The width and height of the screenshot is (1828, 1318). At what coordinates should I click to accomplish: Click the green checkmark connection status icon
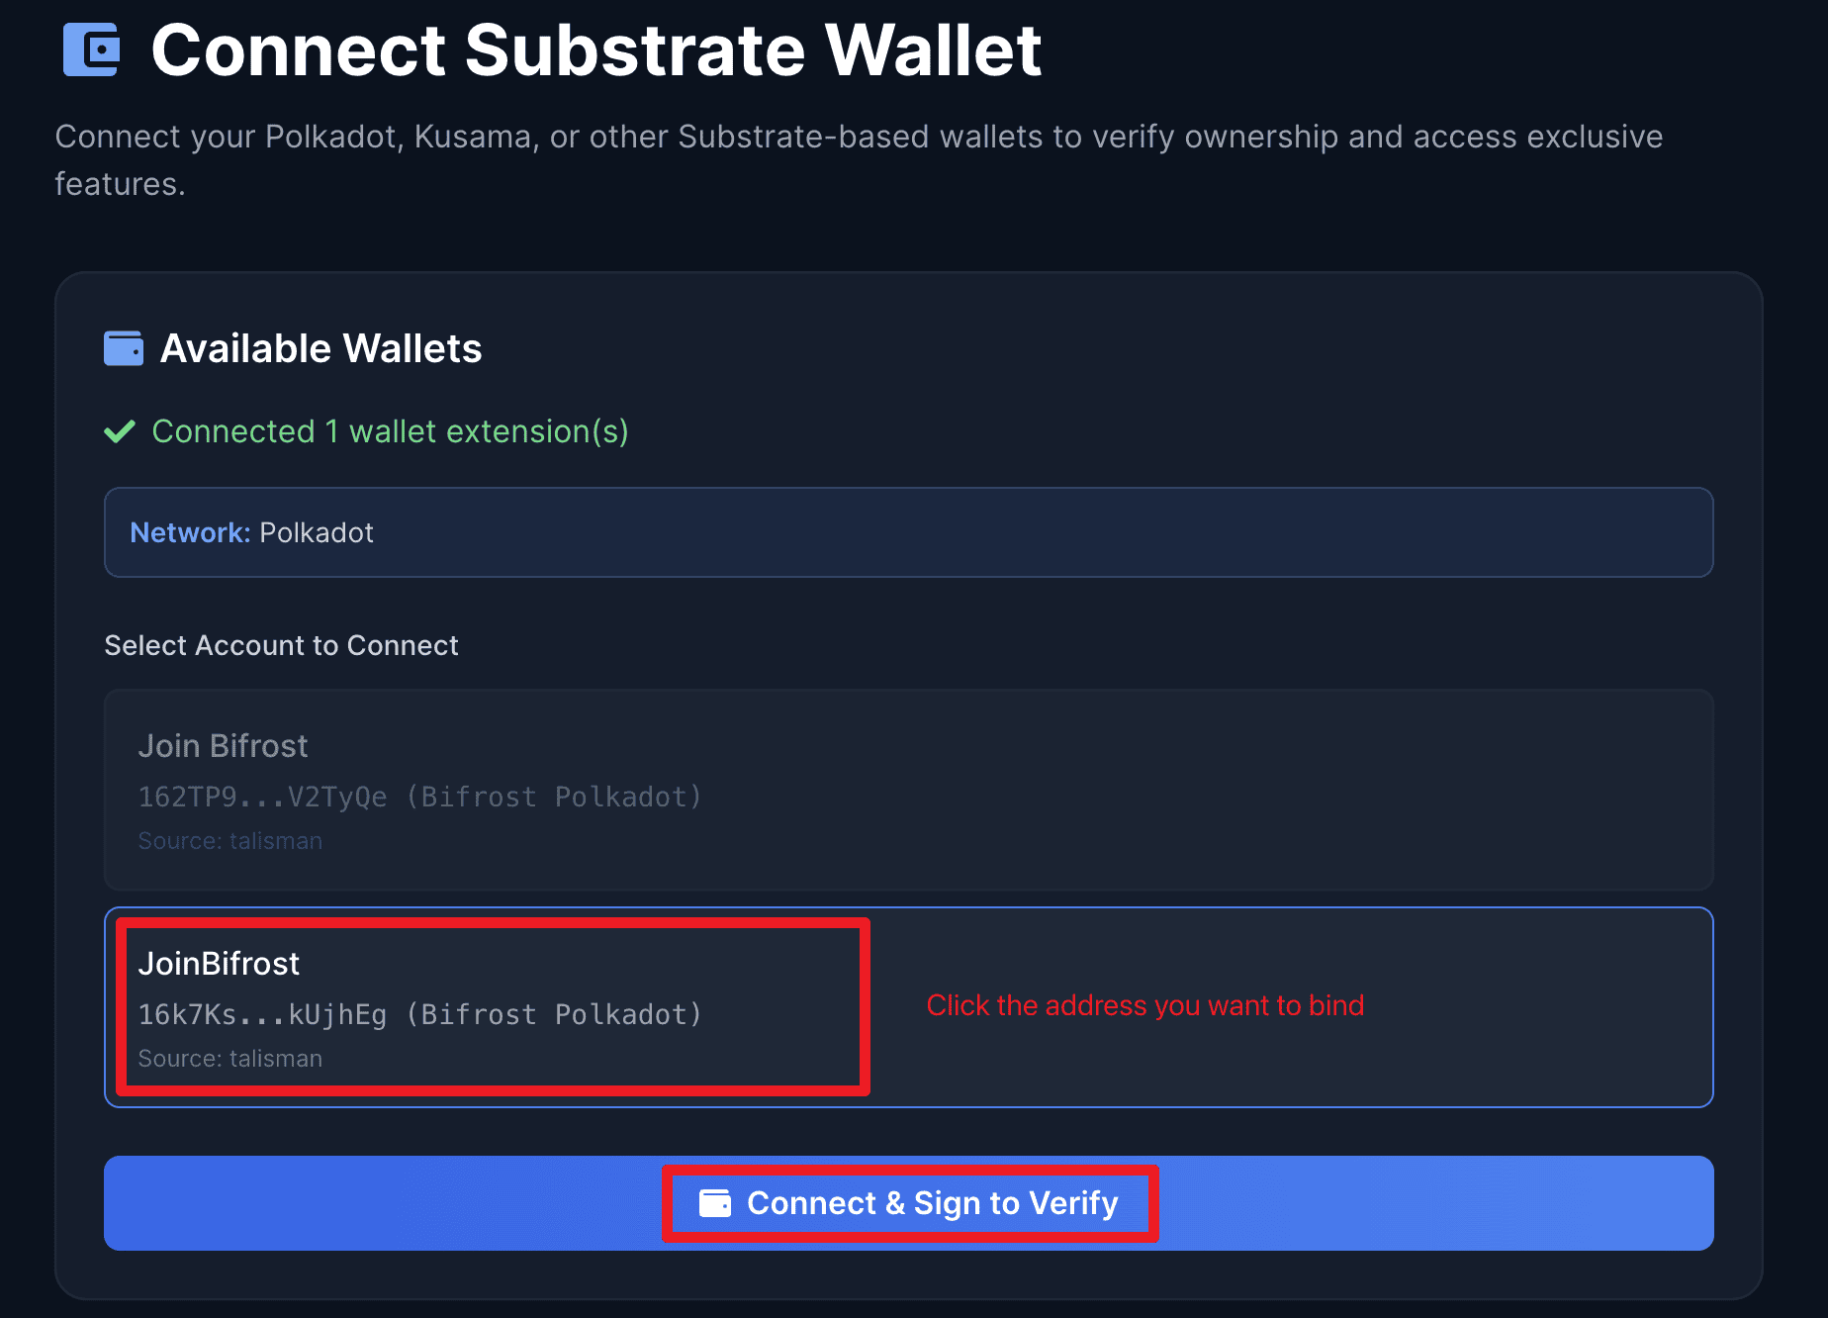[x=120, y=431]
